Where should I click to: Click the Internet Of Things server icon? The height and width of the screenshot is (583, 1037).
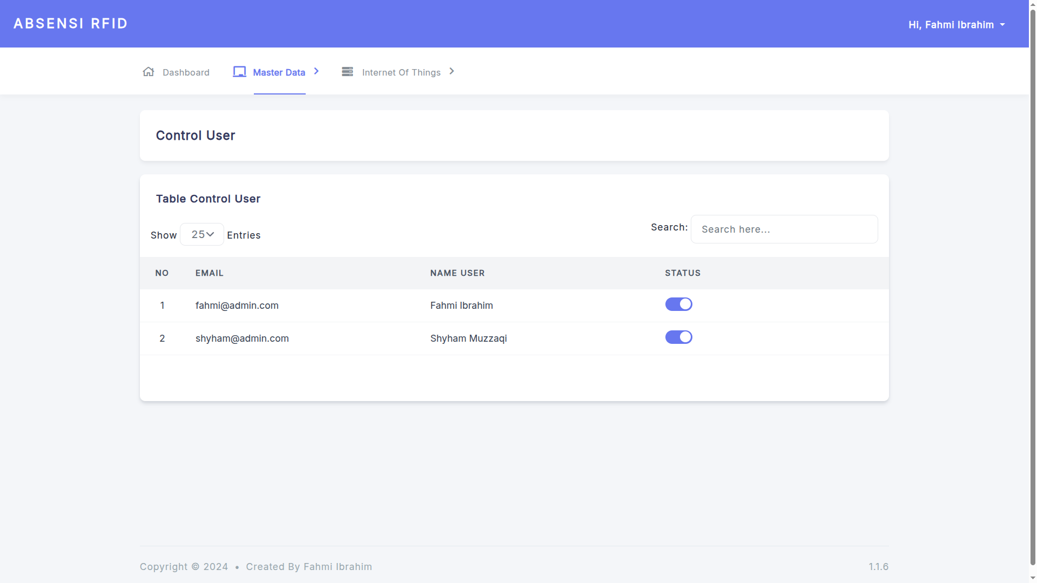click(347, 72)
